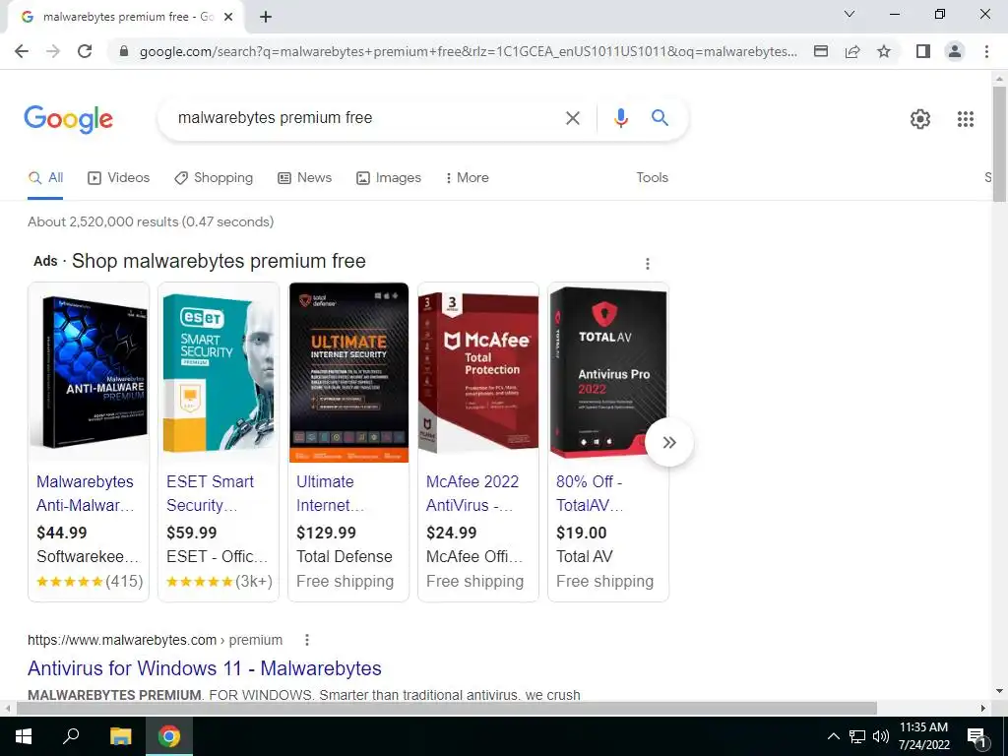
Task: Open Google quick settings gear
Action: pyautogui.click(x=920, y=119)
